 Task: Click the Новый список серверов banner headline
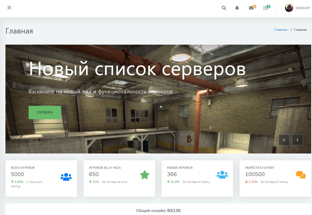pyautogui.click(x=137, y=69)
